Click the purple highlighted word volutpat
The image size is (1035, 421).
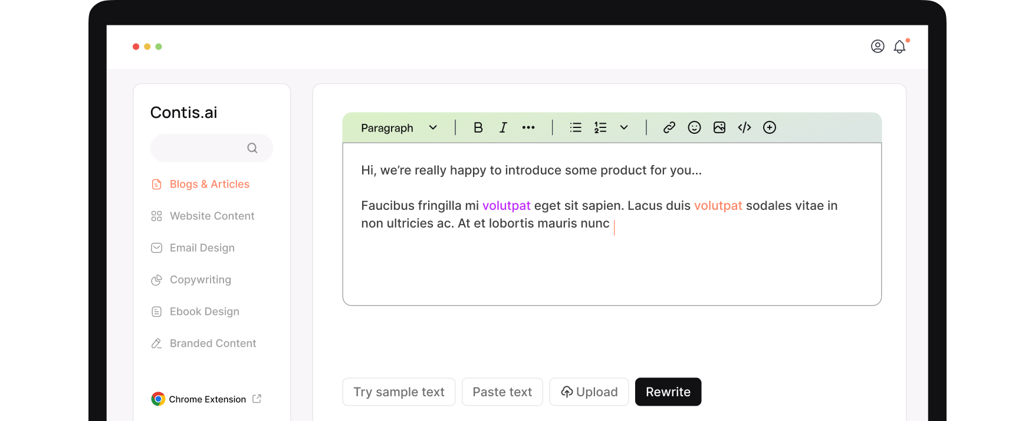click(507, 206)
